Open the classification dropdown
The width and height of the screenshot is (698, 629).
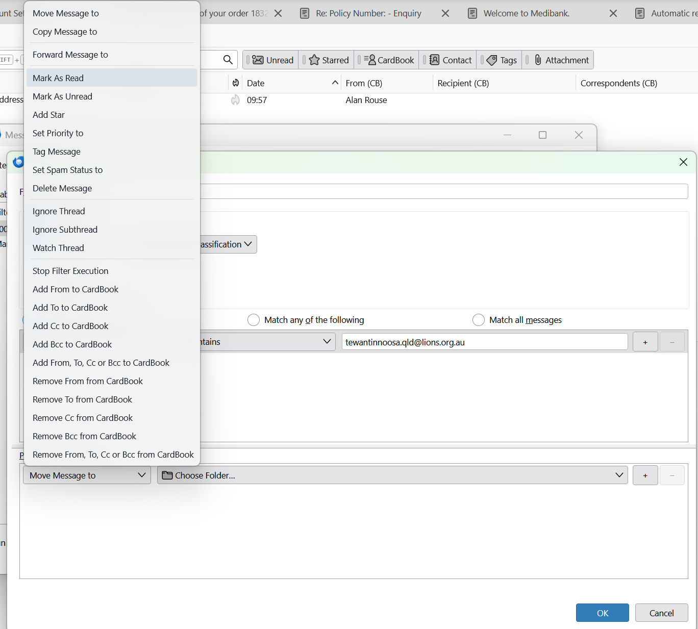[228, 244]
